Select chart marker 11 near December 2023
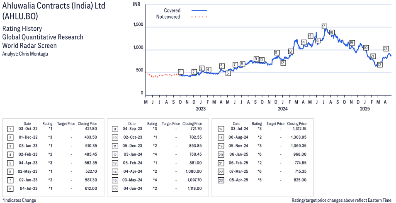 click(x=277, y=53)
